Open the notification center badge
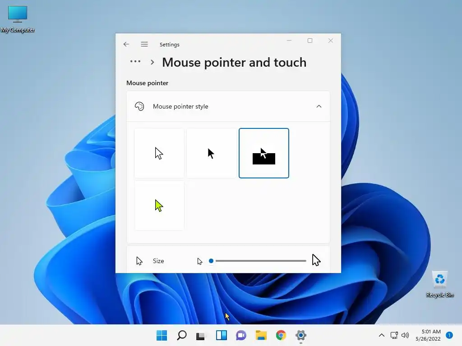Viewport: 462px width, 346px height. (x=449, y=335)
